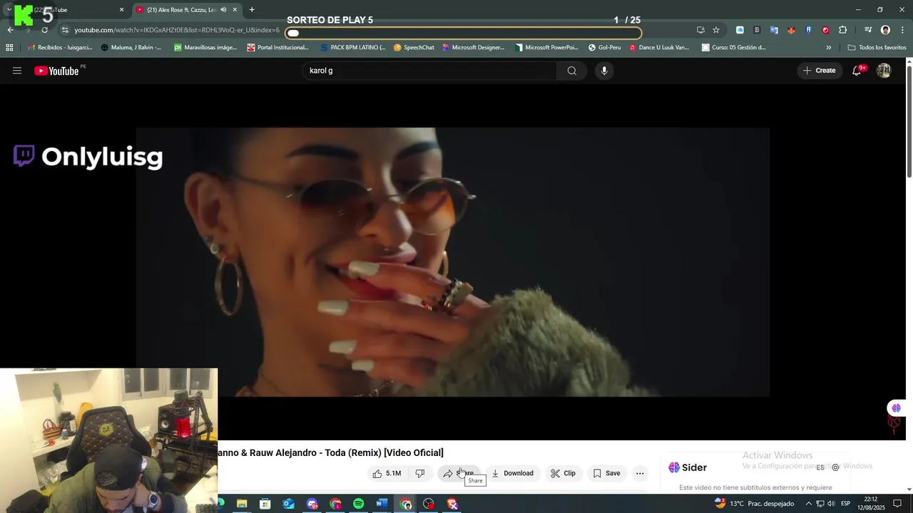Open 'Curso: 05 Gestión d...' bookmark
913x513 pixels.
(x=733, y=48)
